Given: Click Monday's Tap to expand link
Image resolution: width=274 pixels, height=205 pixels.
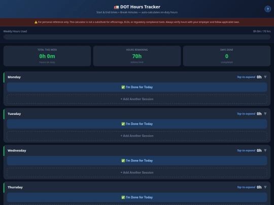Looking at the screenshot, I should click(x=246, y=77).
